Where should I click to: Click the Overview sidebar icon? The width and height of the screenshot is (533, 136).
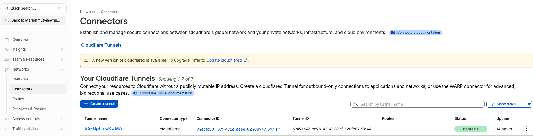[x=7, y=40]
